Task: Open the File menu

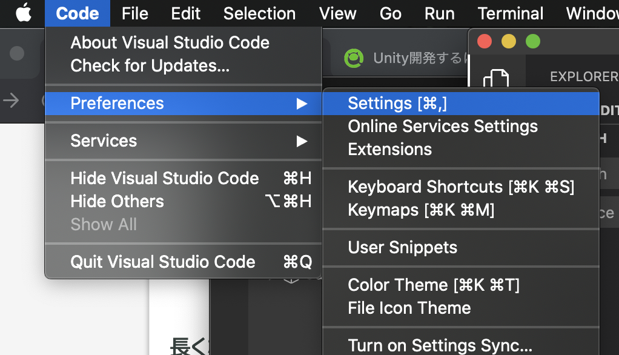Action: coord(135,13)
